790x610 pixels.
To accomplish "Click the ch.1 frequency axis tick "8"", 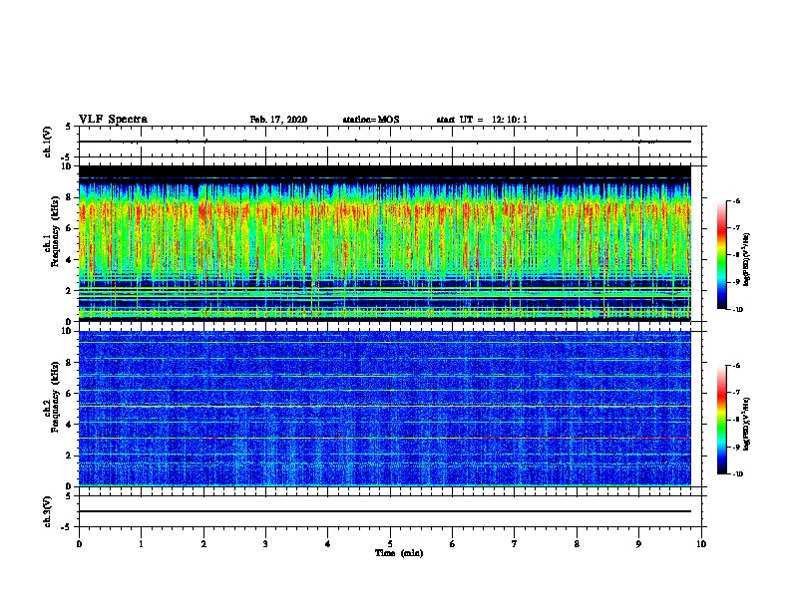I will pyautogui.click(x=69, y=197).
